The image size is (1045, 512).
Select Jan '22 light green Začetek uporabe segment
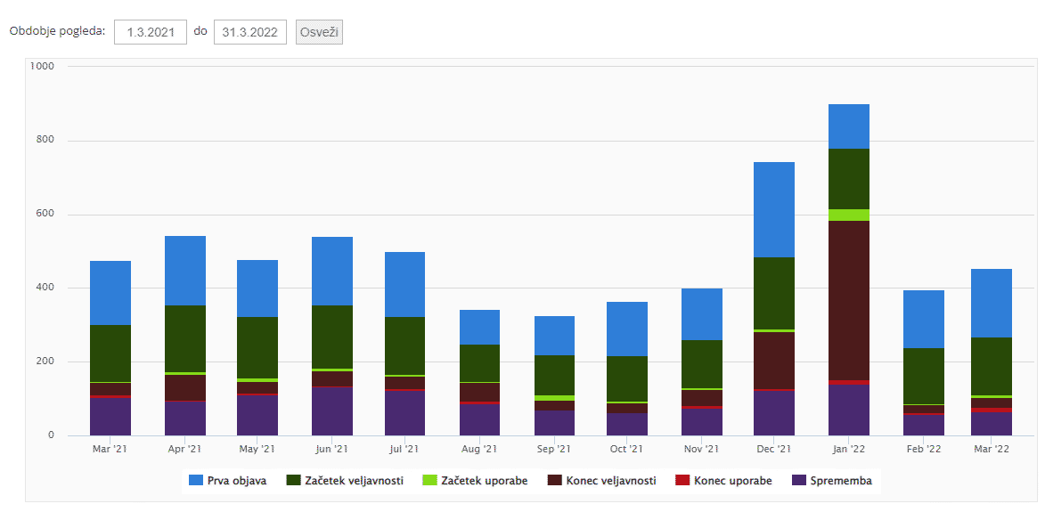(x=848, y=215)
